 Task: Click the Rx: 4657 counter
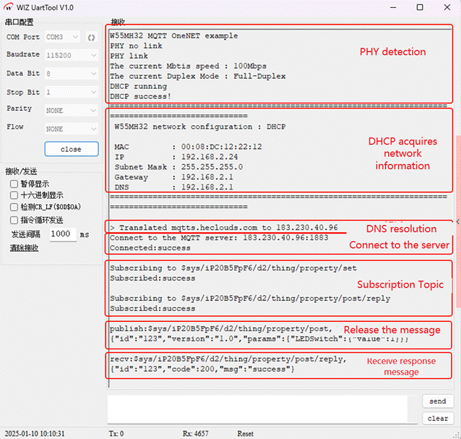(x=196, y=433)
